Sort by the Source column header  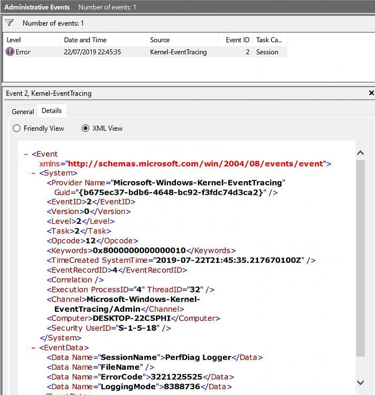[182, 40]
